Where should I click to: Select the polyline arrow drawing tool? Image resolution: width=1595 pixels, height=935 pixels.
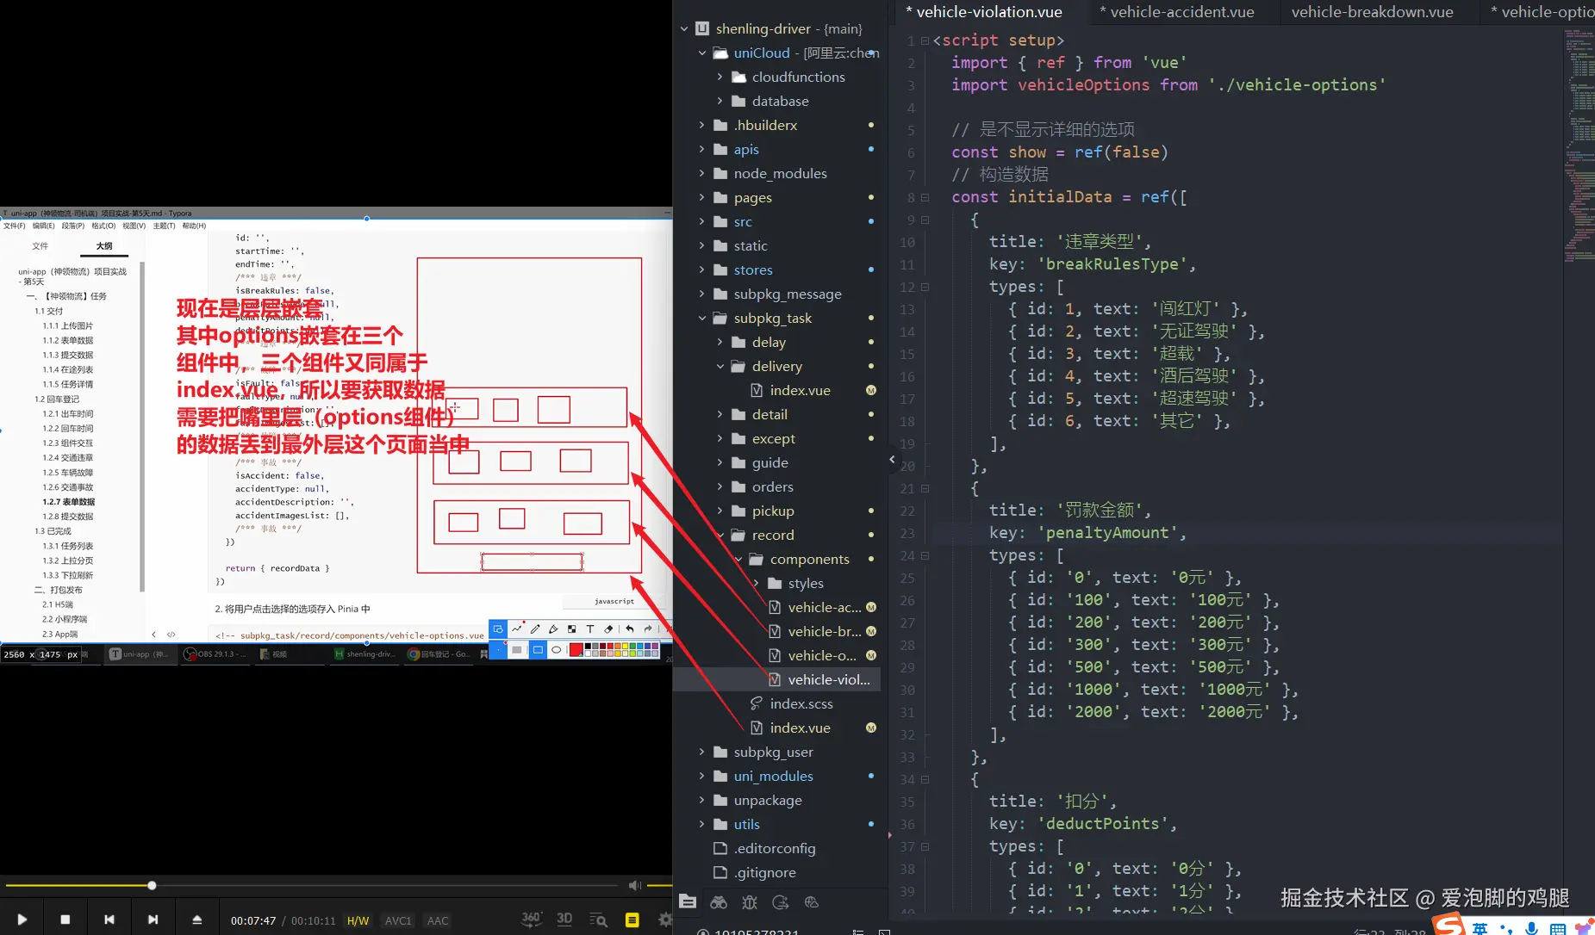pyautogui.click(x=517, y=629)
